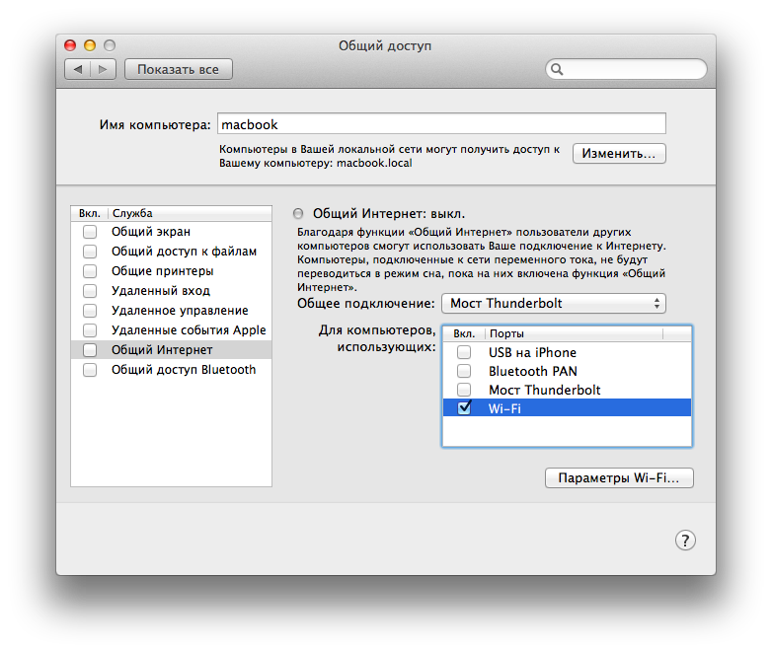
Task: Select Удаленные события Apple row
Action: [x=172, y=330]
